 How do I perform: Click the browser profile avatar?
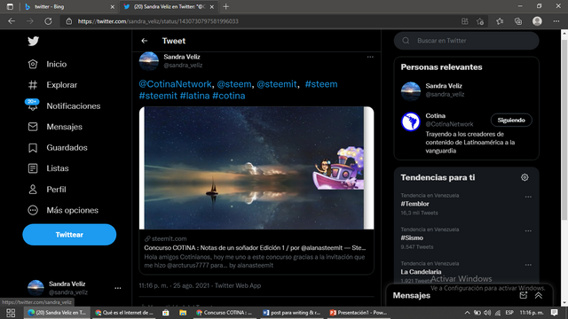[537, 21]
